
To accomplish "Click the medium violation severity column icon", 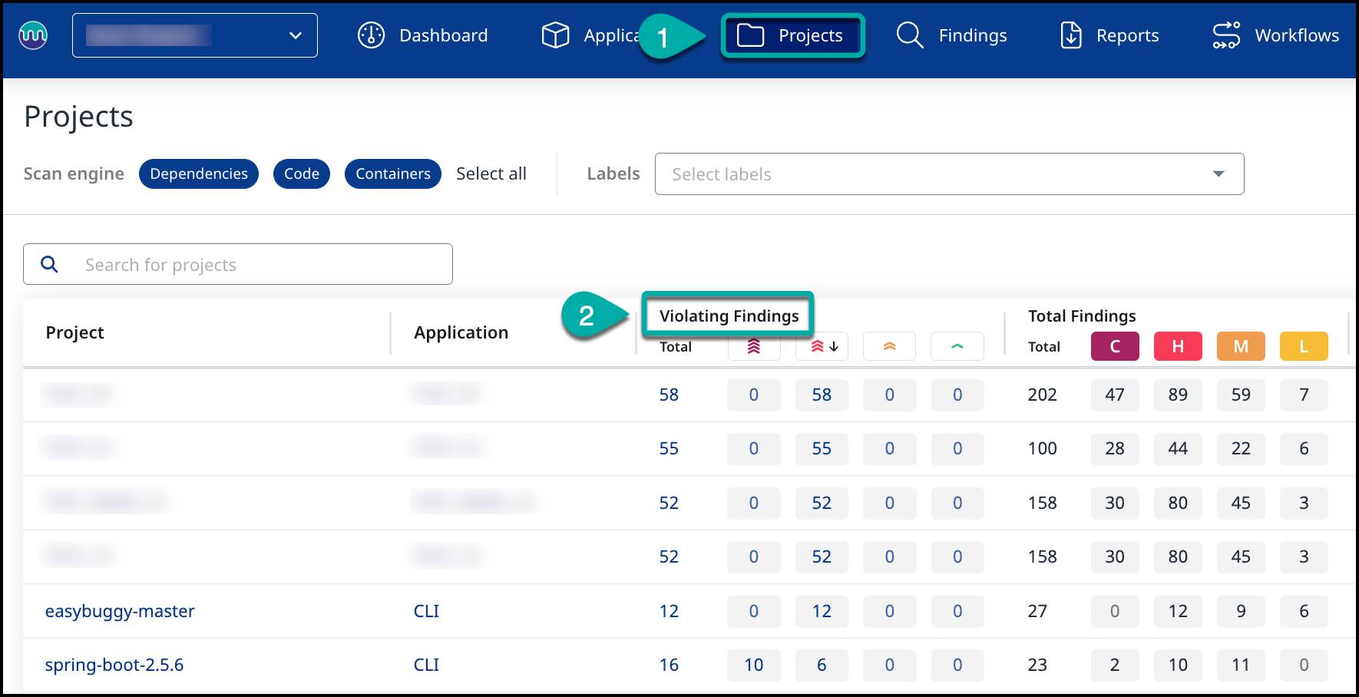I will coord(889,346).
